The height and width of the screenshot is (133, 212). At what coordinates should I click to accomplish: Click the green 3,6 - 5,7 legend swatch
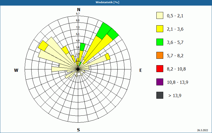(160, 42)
